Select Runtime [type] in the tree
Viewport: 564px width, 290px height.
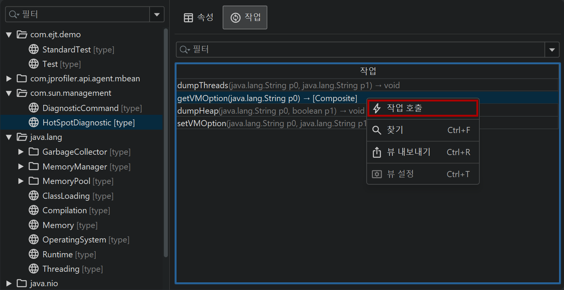69,254
